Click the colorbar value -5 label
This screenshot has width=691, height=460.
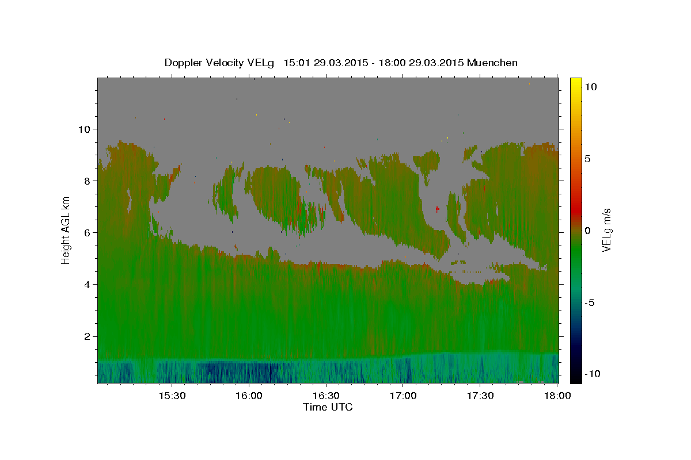[x=590, y=302]
